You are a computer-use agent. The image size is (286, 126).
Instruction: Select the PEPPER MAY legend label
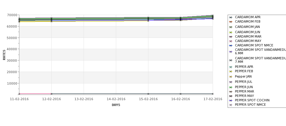pyautogui.click(x=244, y=96)
